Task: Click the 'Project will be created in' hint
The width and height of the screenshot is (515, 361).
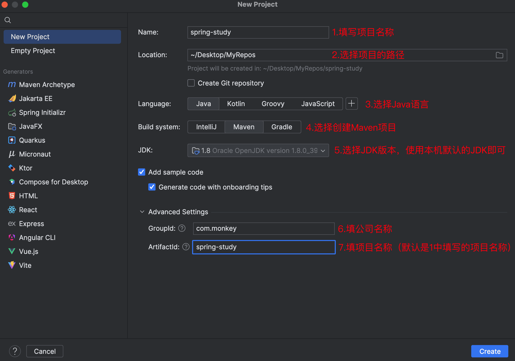Action: coord(275,68)
